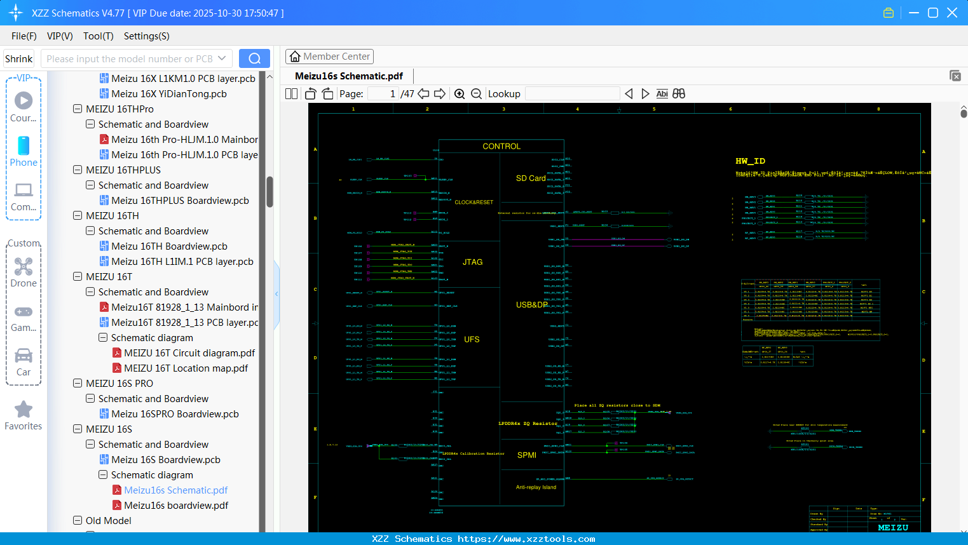Open binoculars advanced search tool
Image resolution: width=968 pixels, height=545 pixels.
click(x=678, y=93)
